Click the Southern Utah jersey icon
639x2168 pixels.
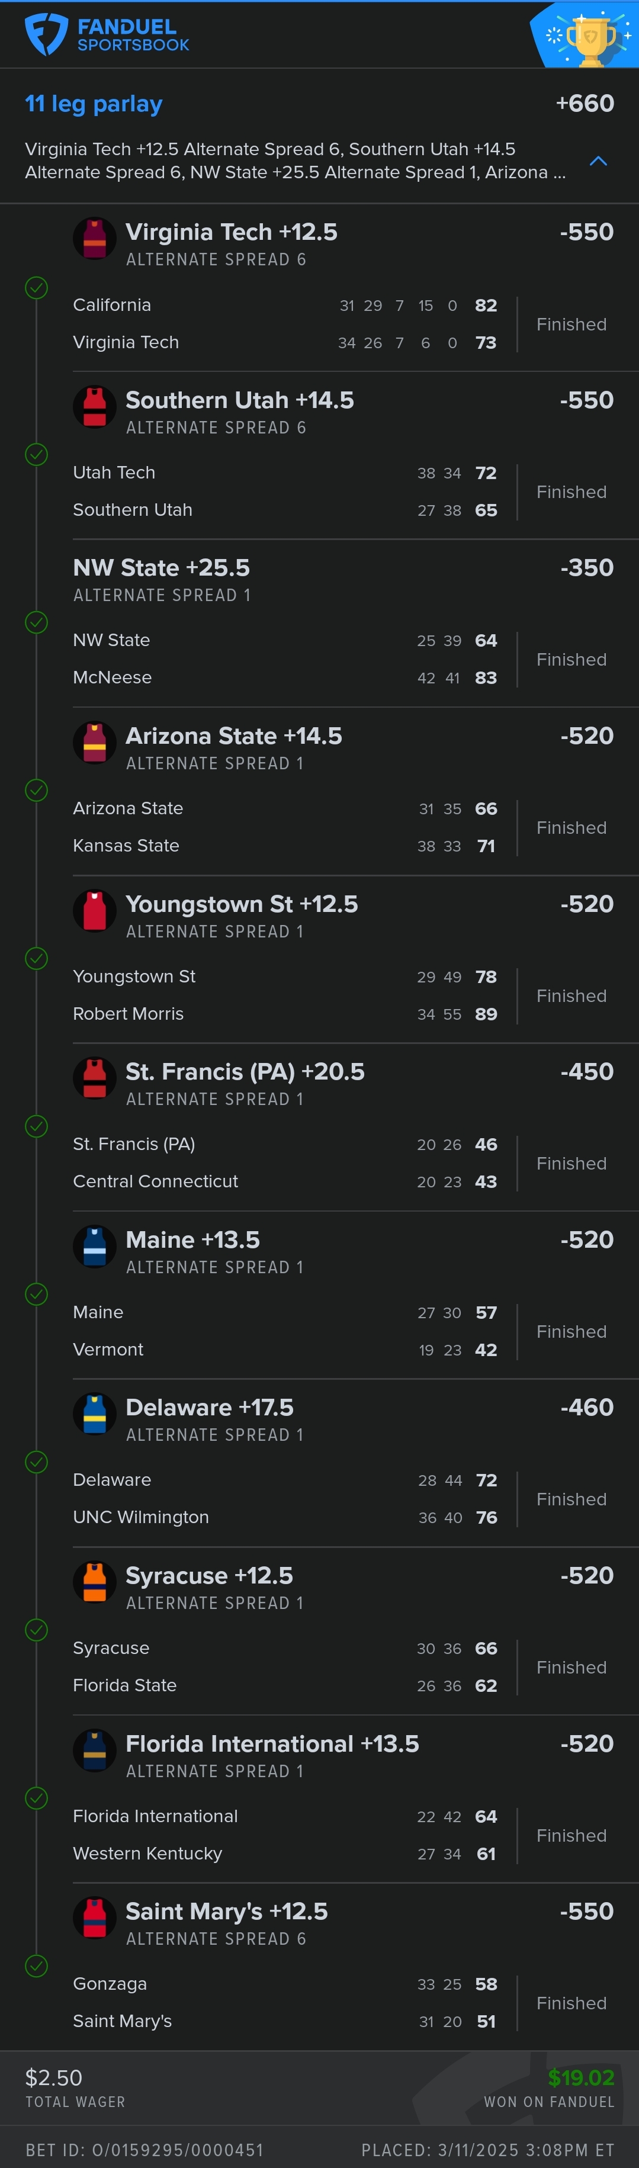click(94, 406)
